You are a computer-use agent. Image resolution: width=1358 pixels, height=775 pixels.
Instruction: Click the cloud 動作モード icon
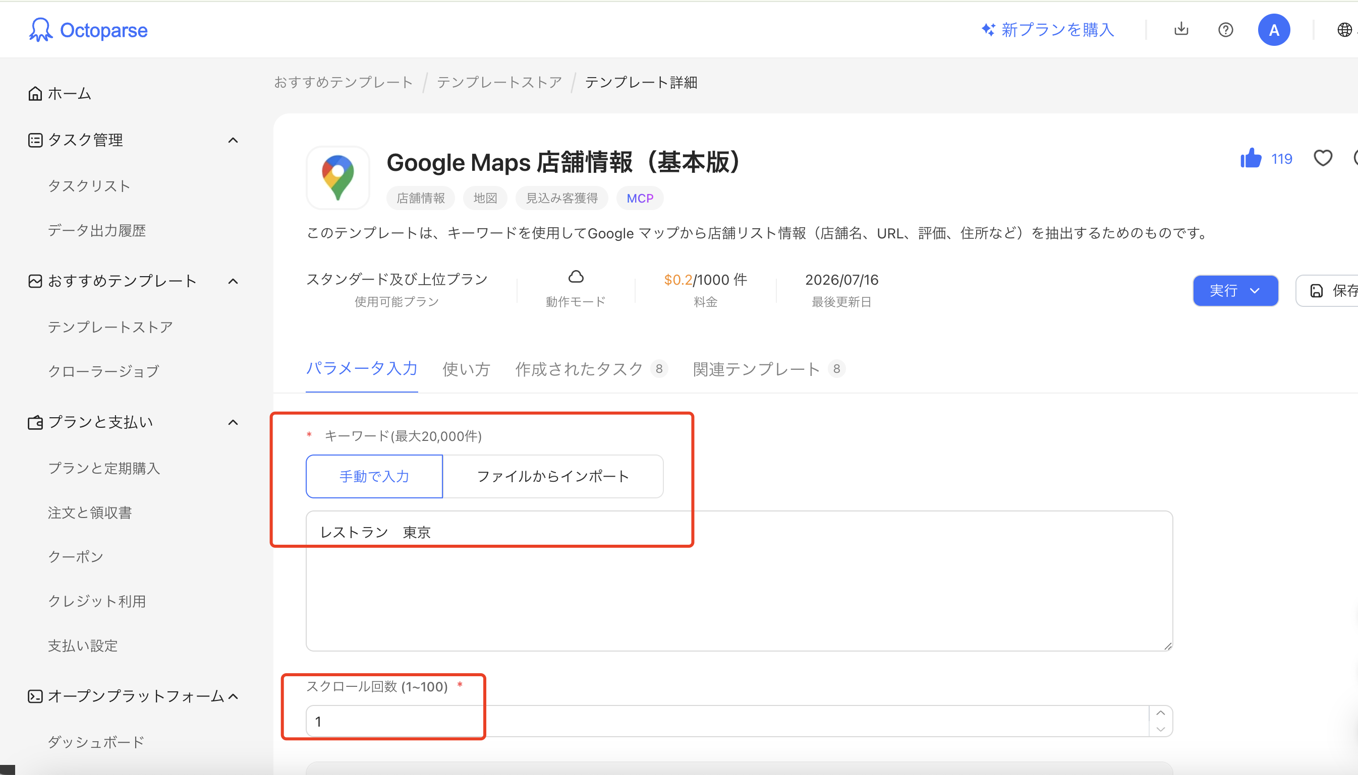click(x=576, y=277)
